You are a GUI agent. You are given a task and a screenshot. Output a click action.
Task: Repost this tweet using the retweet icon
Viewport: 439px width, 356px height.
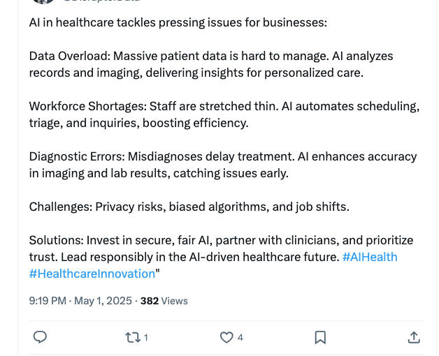(x=132, y=337)
